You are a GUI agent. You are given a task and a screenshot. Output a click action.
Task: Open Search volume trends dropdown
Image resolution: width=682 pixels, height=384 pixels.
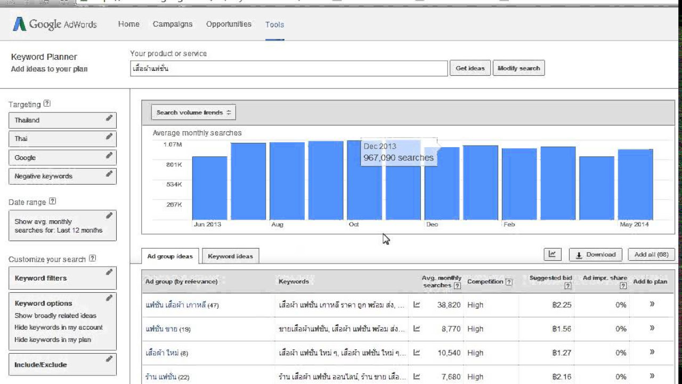(193, 113)
